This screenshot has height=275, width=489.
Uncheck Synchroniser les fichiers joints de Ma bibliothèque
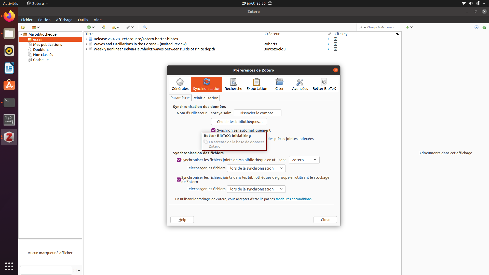coord(179,160)
